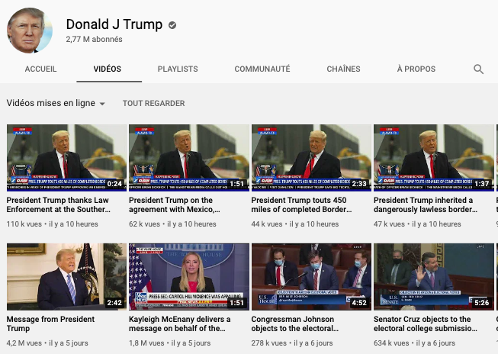Play the 1:51 video about agreement with Mexico
The height and width of the screenshot is (354, 498).
pos(188,158)
